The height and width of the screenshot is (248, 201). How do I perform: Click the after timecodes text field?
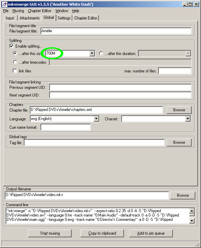coord(120,62)
